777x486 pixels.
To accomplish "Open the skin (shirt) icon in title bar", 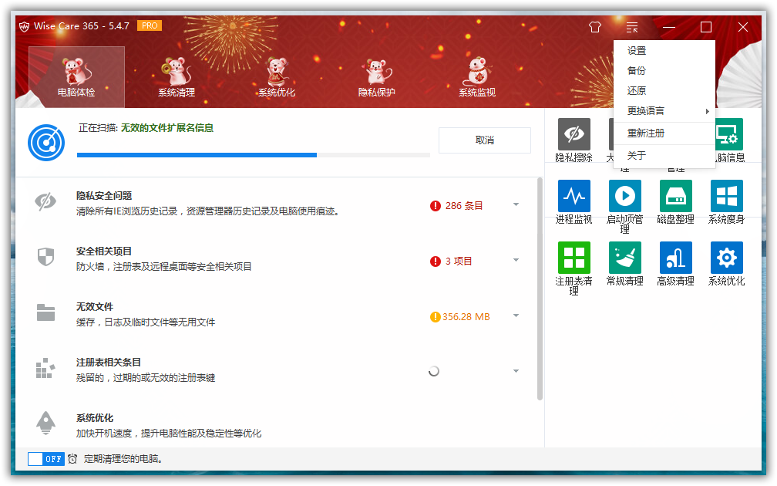I will [x=594, y=27].
